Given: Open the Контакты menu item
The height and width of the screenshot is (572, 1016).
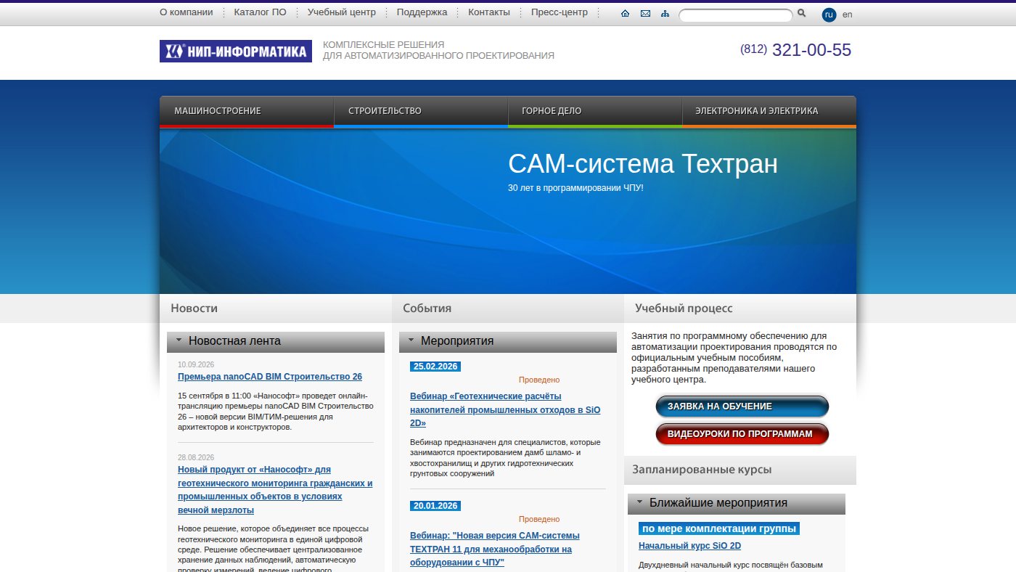Looking at the screenshot, I should click(x=489, y=12).
